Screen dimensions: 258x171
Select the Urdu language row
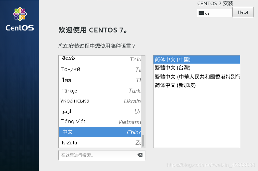(100, 111)
